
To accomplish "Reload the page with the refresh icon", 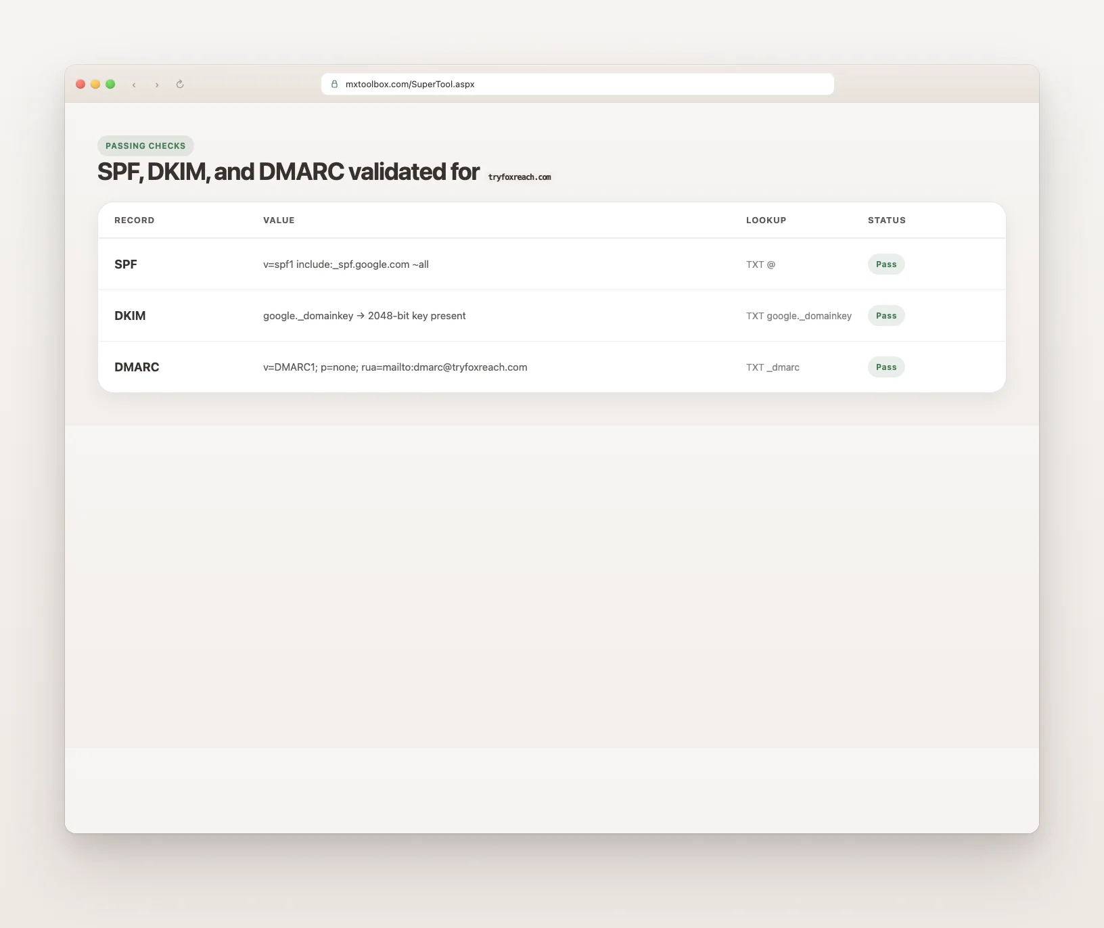I will (180, 85).
